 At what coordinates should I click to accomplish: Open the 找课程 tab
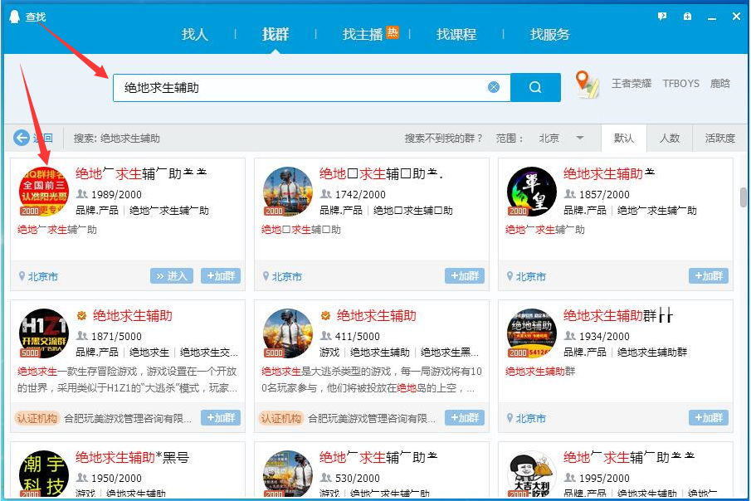click(456, 34)
